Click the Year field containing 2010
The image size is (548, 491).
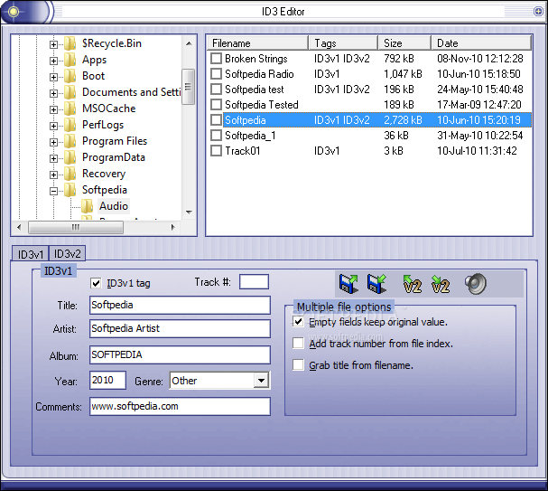coord(107,380)
